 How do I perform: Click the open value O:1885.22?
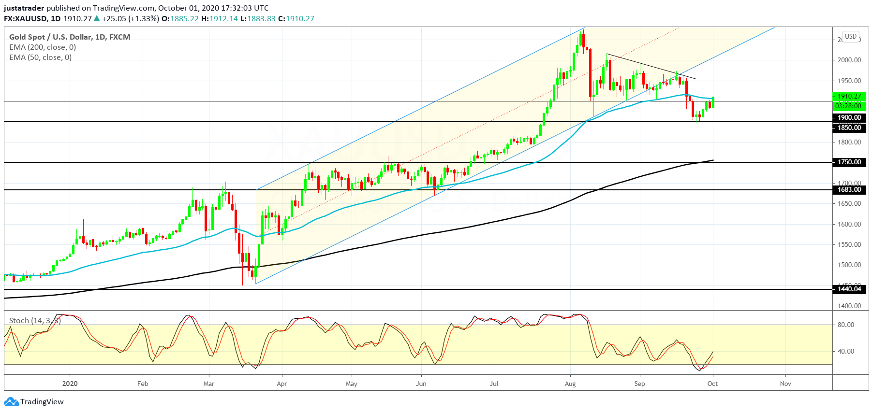coord(180,19)
